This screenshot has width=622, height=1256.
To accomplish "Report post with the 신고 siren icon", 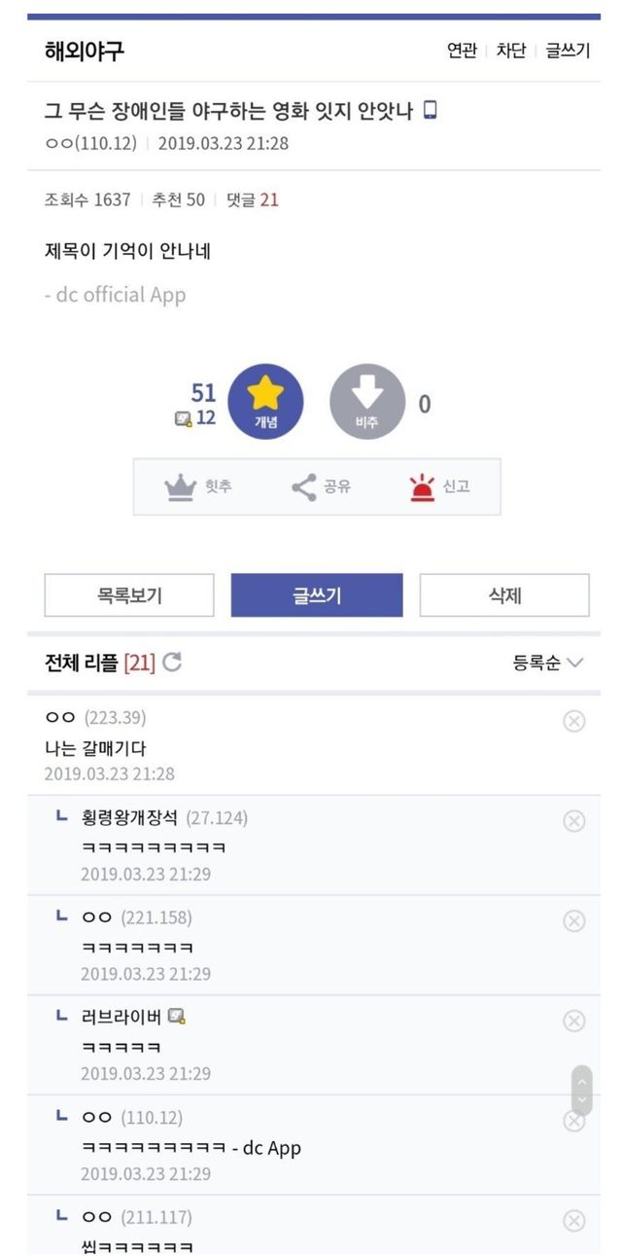I will click(422, 486).
